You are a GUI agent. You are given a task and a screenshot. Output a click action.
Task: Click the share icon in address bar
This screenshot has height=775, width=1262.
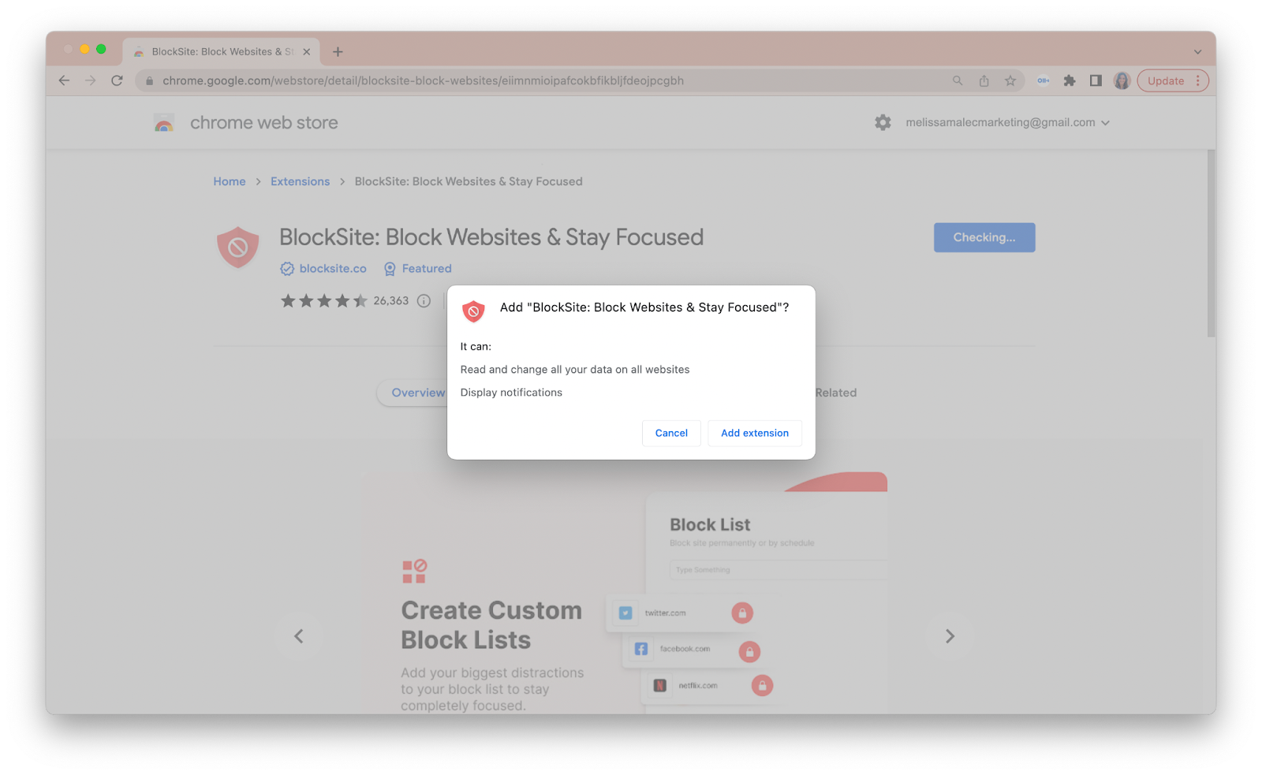pos(984,80)
